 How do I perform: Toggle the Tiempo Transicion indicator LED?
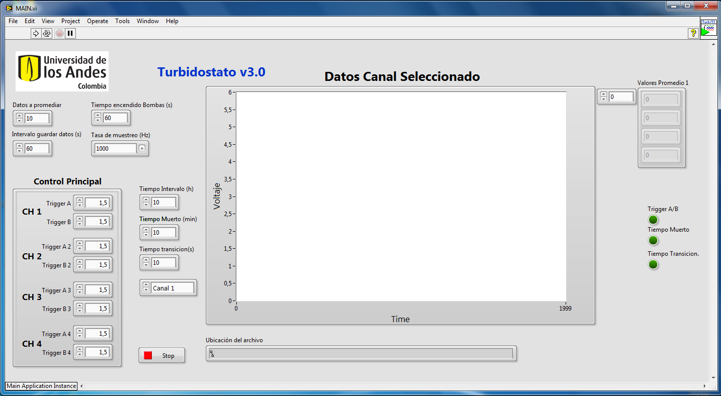(653, 264)
